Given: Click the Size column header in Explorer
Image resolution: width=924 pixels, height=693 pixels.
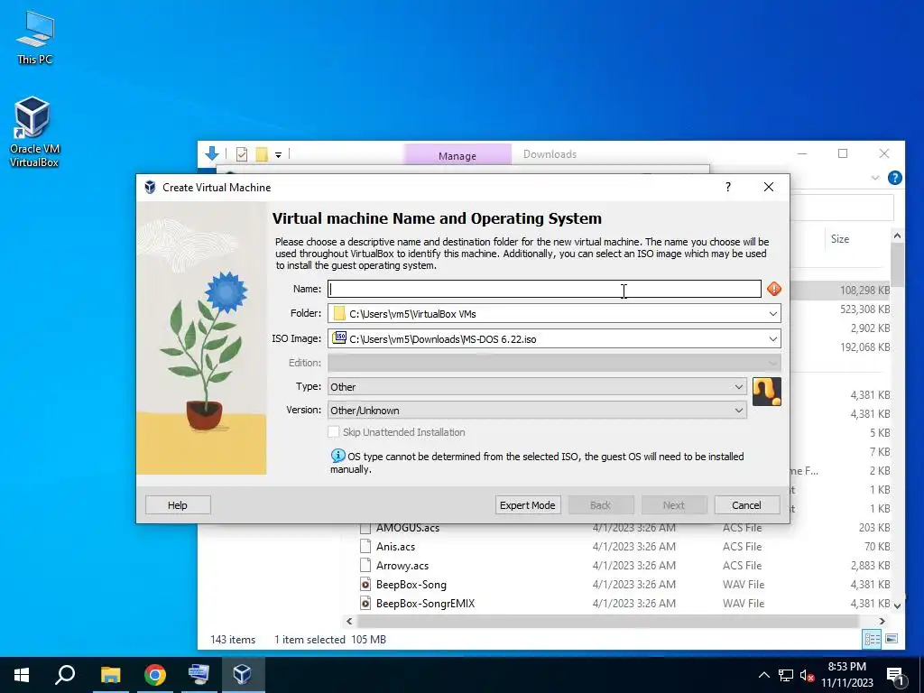Looking at the screenshot, I should pyautogui.click(x=840, y=238).
